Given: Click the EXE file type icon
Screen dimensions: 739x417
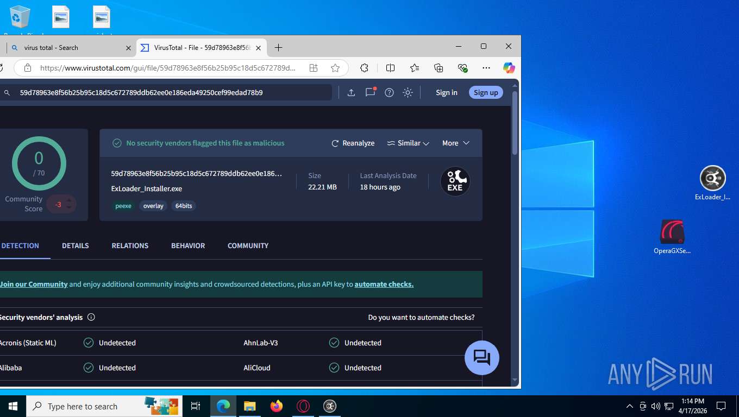Looking at the screenshot, I should (x=455, y=181).
